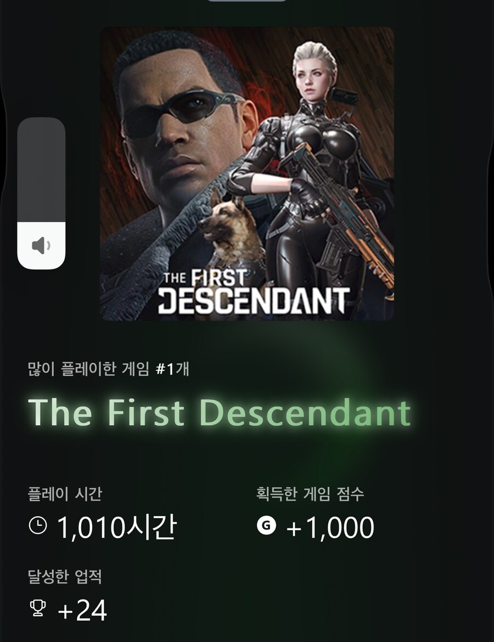Open The First Descendant cover art thumbnail

coord(247,173)
